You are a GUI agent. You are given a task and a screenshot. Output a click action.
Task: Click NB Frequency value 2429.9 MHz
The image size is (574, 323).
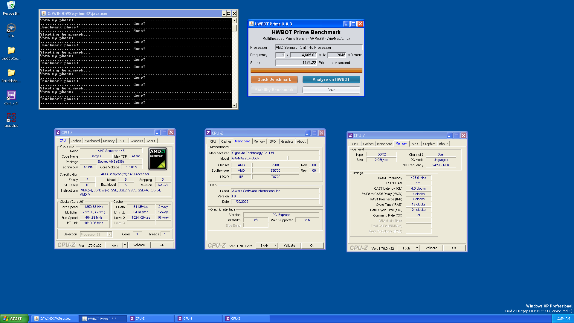click(441, 165)
